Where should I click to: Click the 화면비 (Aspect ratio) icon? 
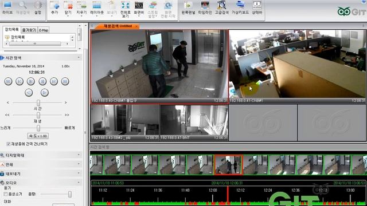139,7
